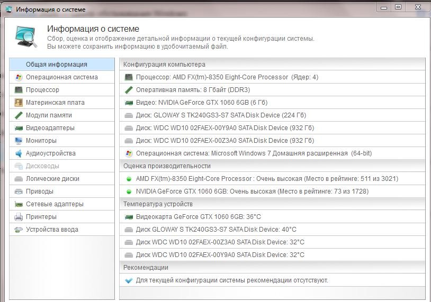Image resolution: width=431 pixels, height=302 pixels.
Task: Open the Устройства ввода list item
Action: point(62,229)
